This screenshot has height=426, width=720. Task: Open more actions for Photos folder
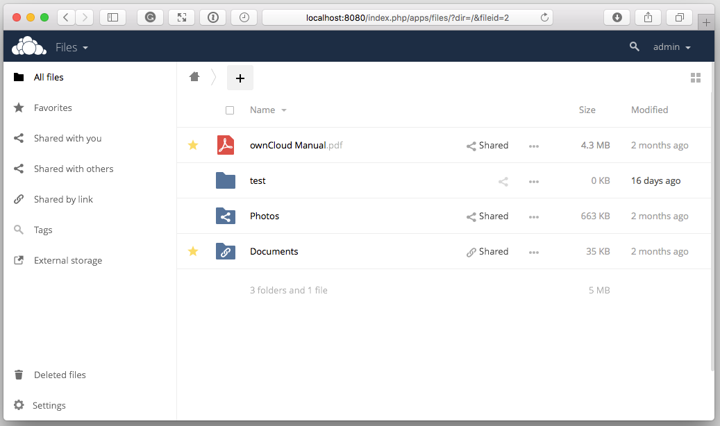coord(533,217)
